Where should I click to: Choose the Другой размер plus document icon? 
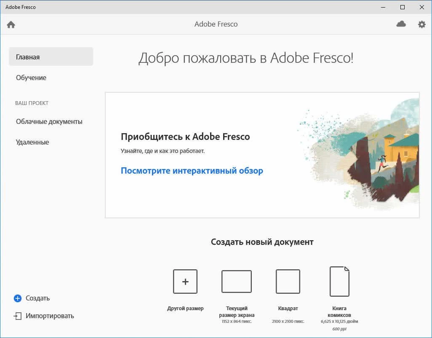click(x=185, y=282)
